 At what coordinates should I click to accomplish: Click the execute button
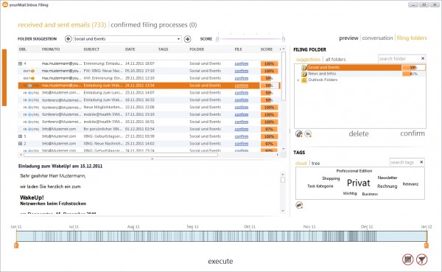tap(220, 261)
